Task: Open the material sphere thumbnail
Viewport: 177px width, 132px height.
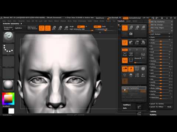Action: point(8,85)
